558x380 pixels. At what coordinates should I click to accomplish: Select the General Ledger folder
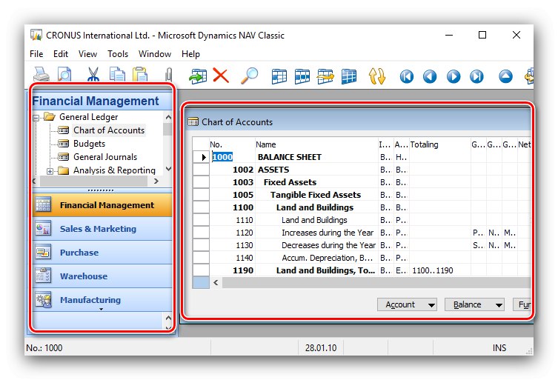(x=89, y=117)
